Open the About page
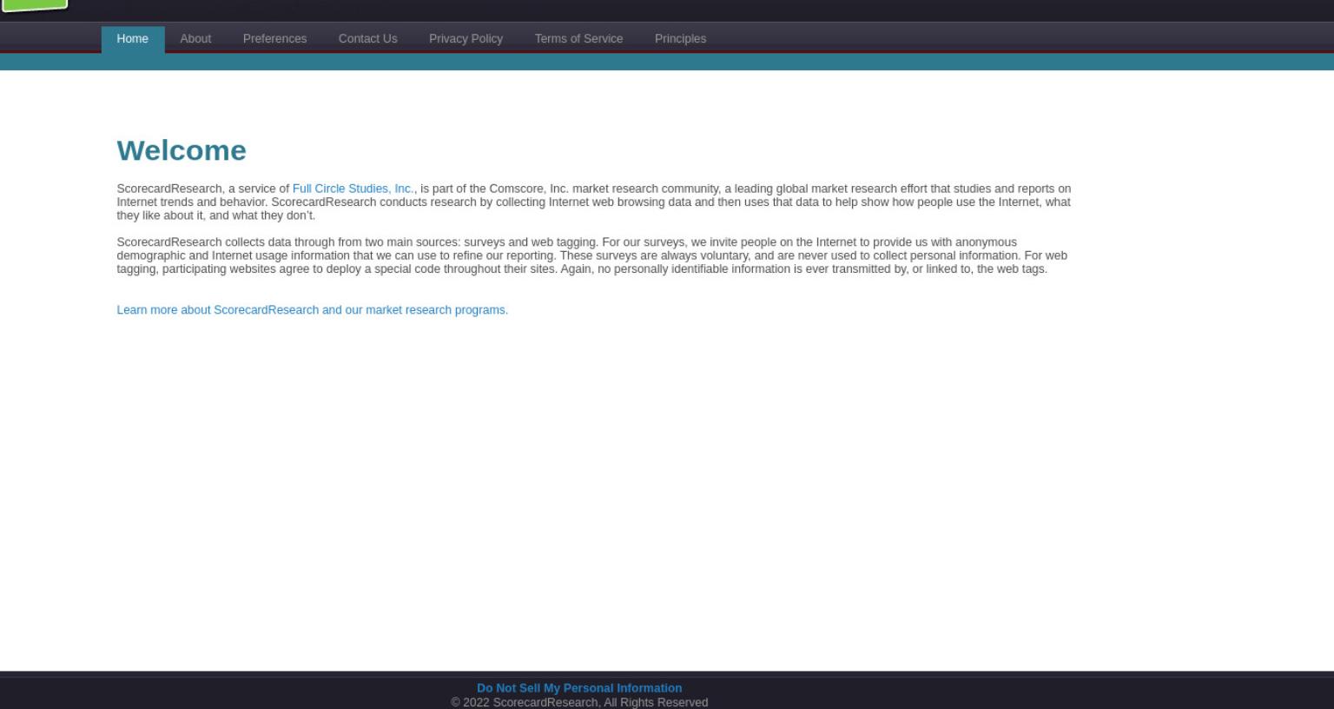Image resolution: width=1334 pixels, height=709 pixels. (195, 39)
